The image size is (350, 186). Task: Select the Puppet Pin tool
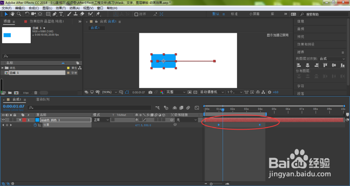pyautogui.click(x=98, y=14)
